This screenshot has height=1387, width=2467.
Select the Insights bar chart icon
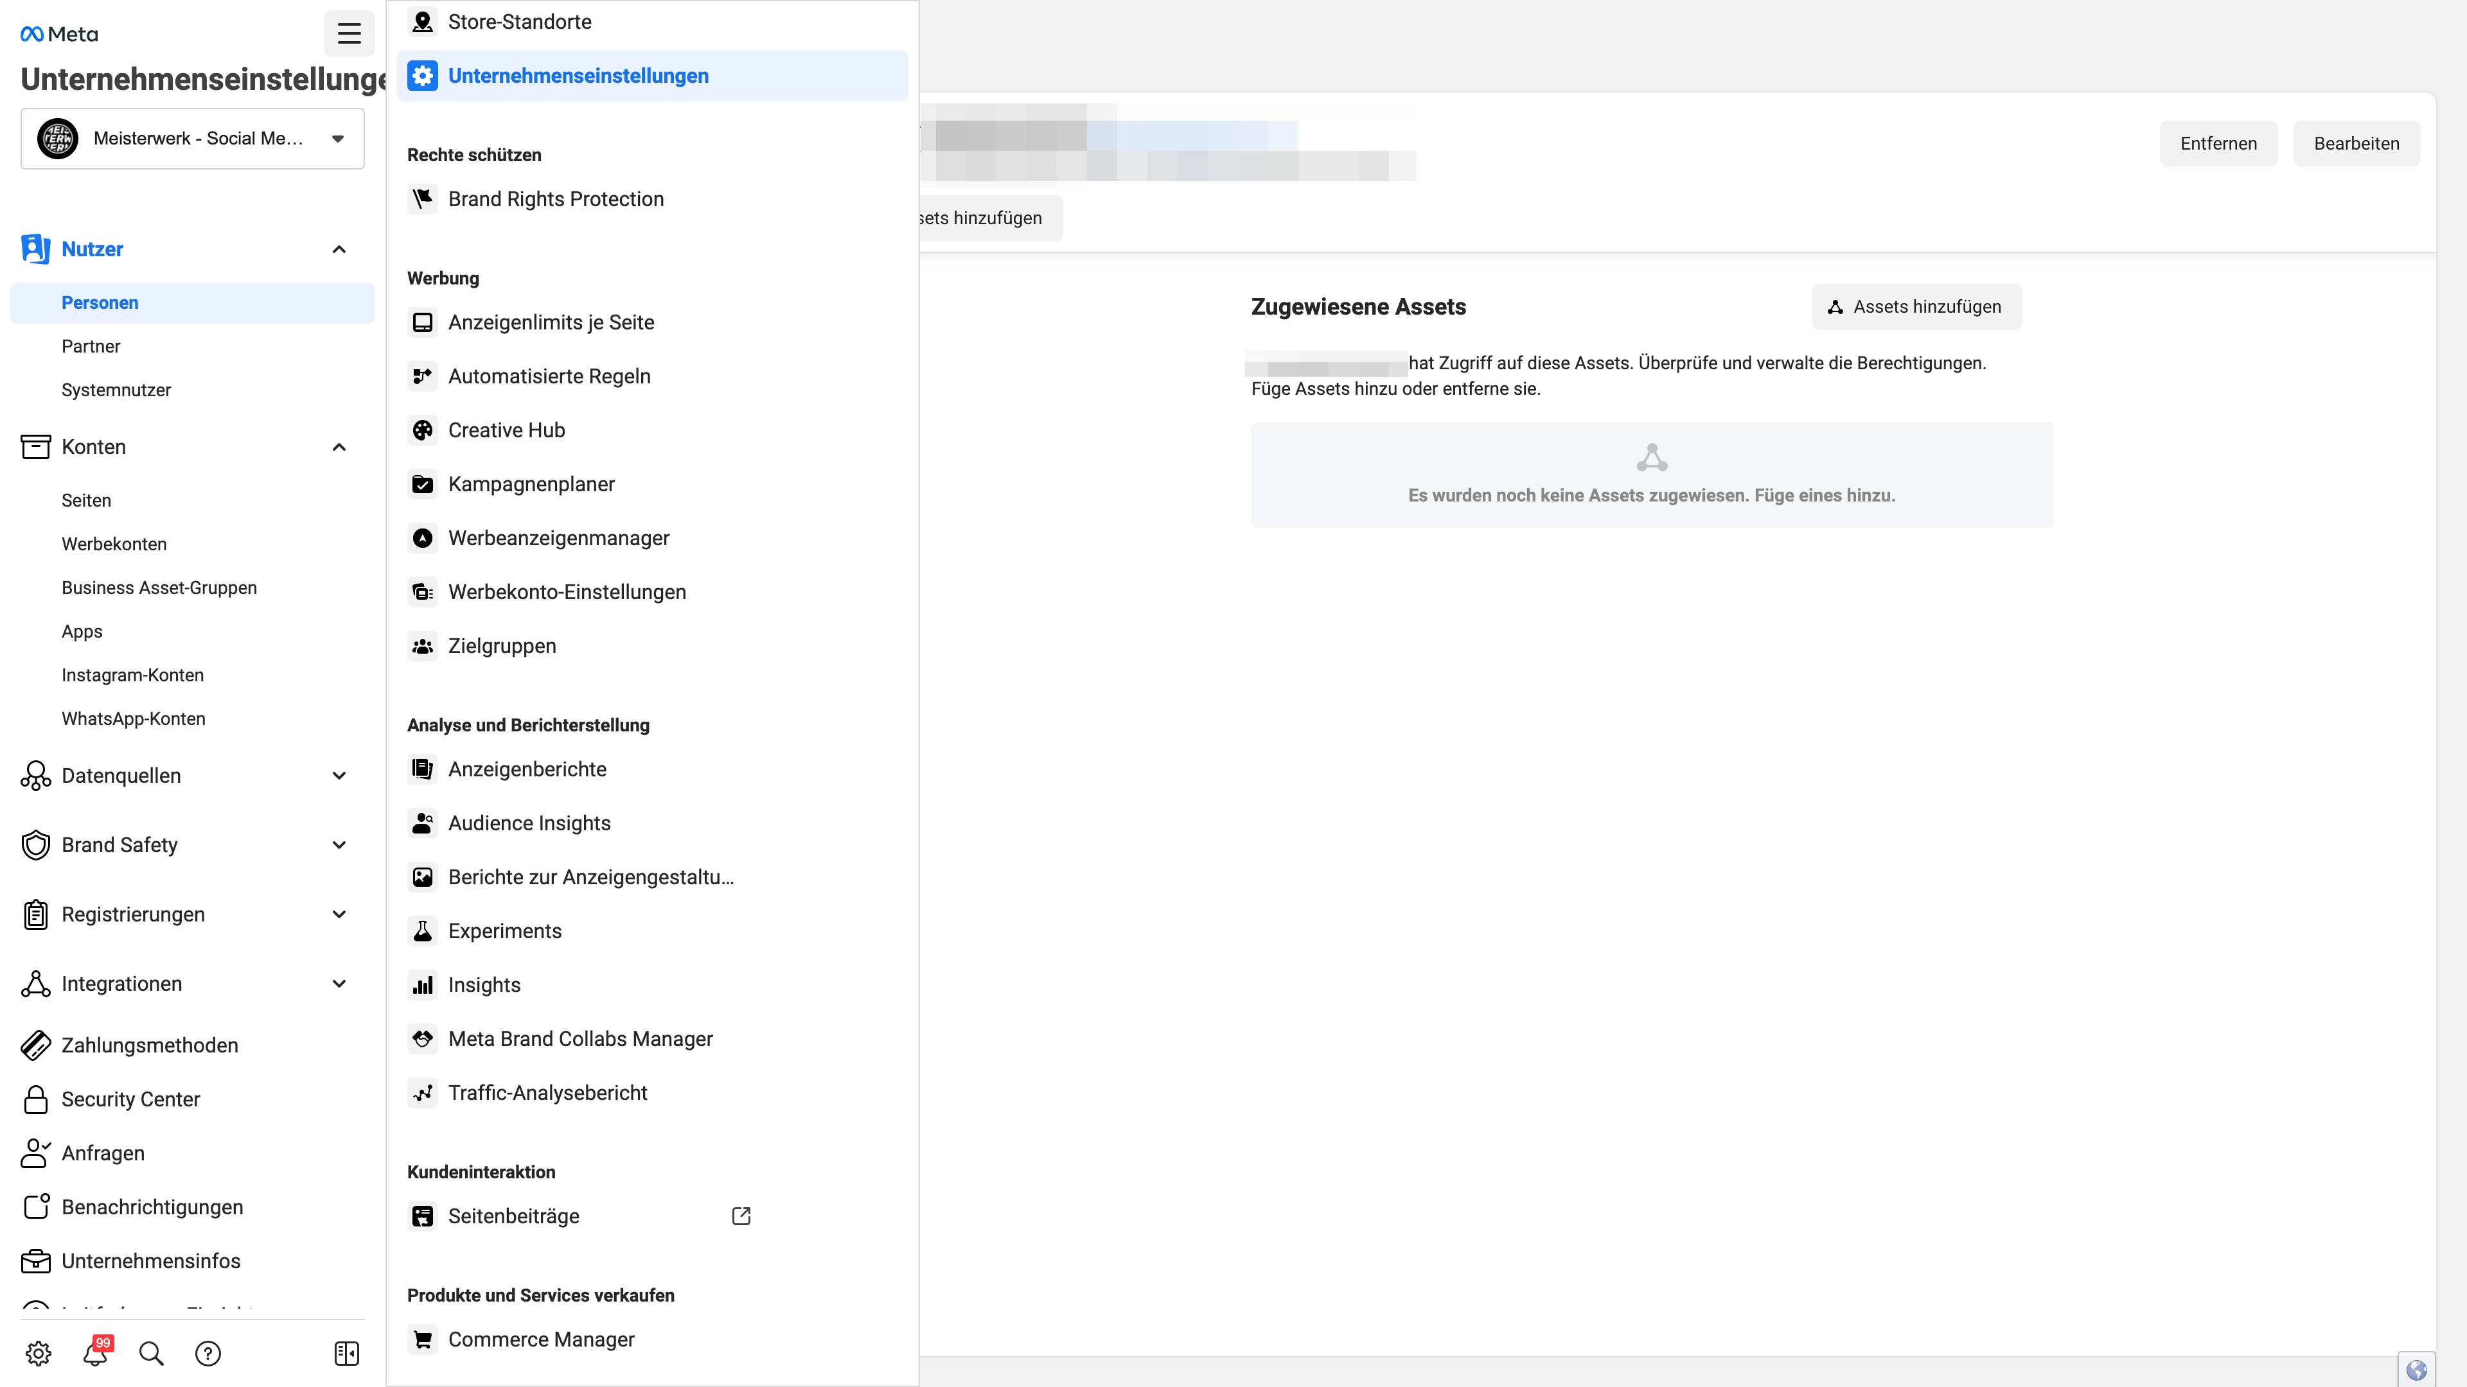(x=422, y=984)
